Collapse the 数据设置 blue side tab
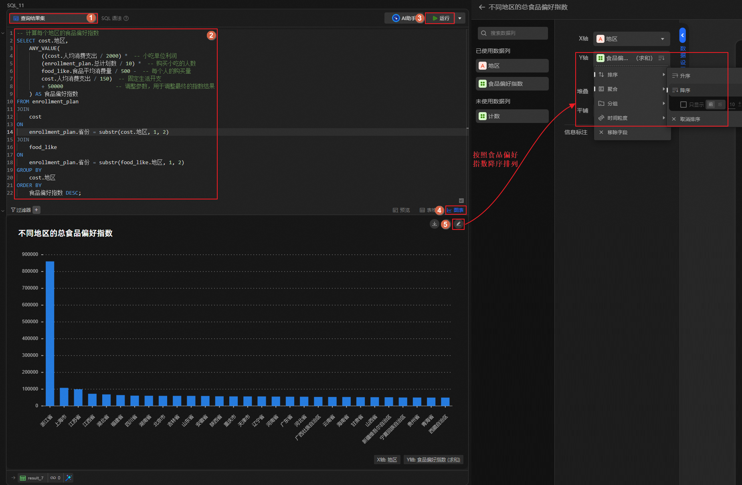 coord(682,35)
